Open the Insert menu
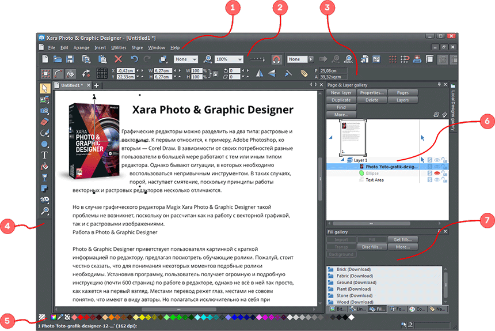This screenshot has width=495, height=331. click(100, 48)
